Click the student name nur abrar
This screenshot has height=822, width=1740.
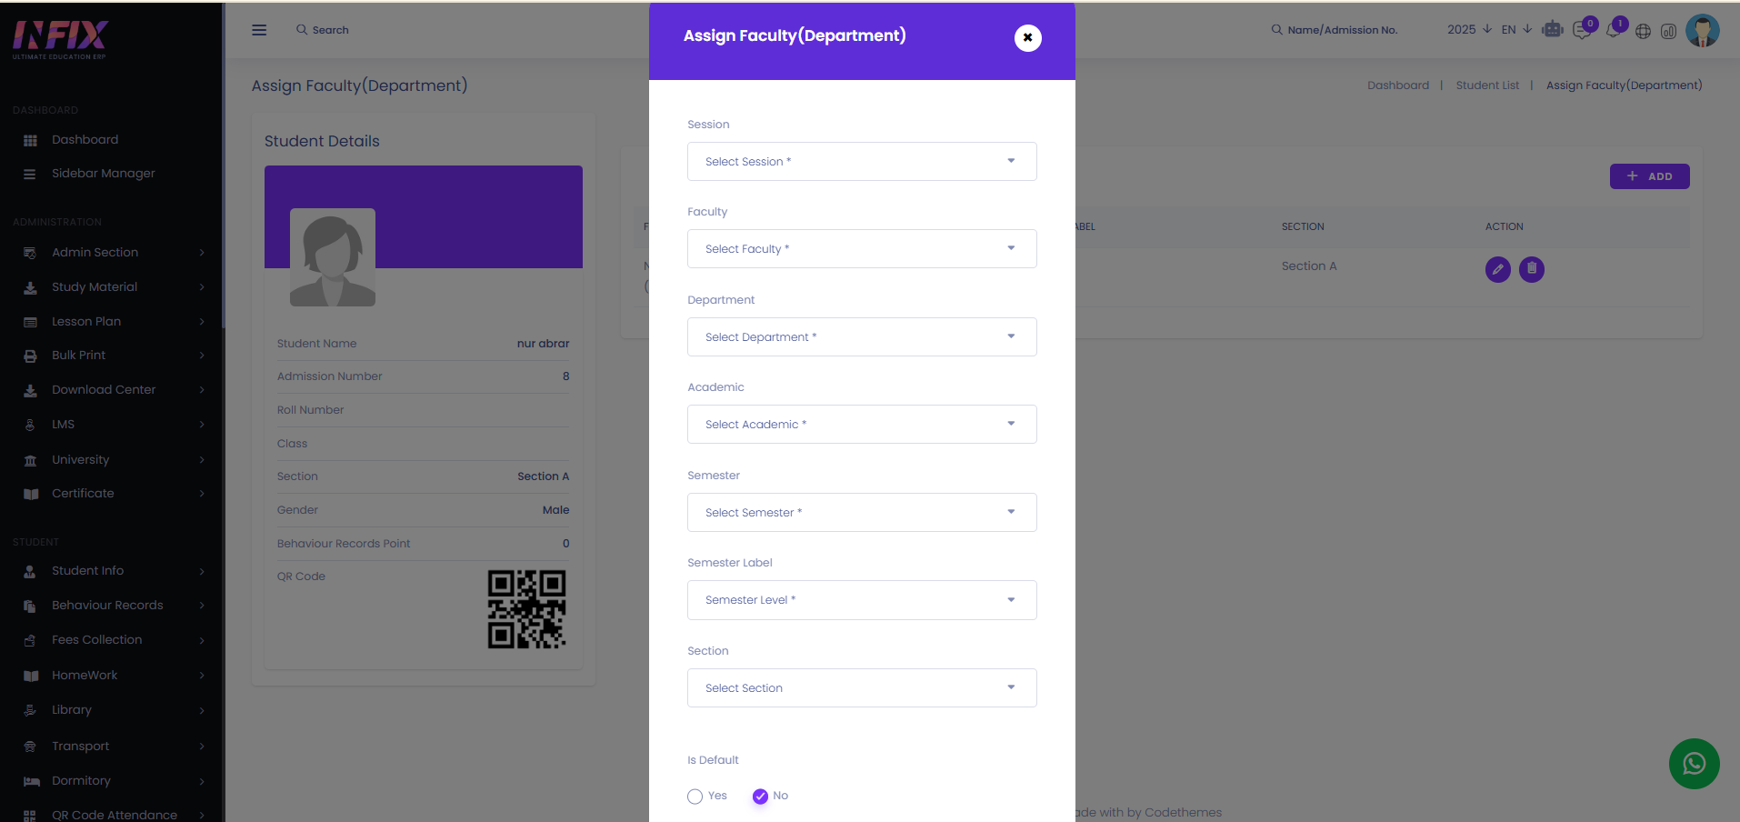(543, 343)
